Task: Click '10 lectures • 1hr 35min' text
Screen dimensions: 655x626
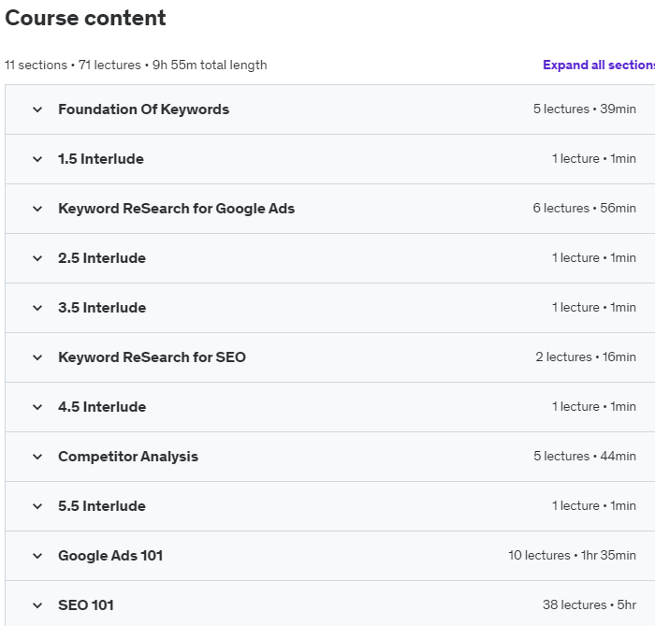Action: coord(572,556)
